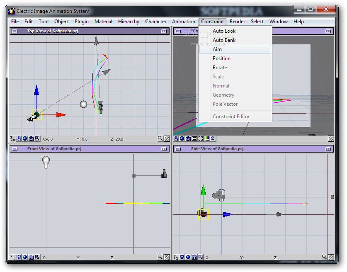The width and height of the screenshot is (347, 272).
Task: Choose Auto Look from Constraint menu
Action: [x=235, y=31]
